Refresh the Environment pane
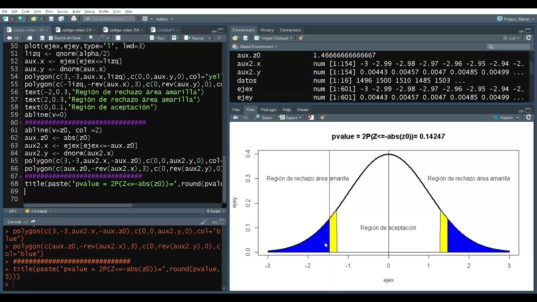Image resolution: width=537 pixels, height=302 pixels. [529, 38]
